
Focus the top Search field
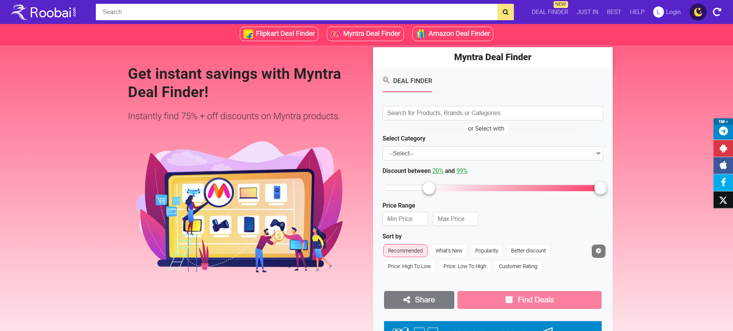coord(297,12)
